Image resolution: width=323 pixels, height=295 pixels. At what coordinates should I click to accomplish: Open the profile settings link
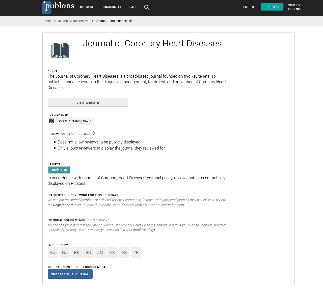coord(144,230)
